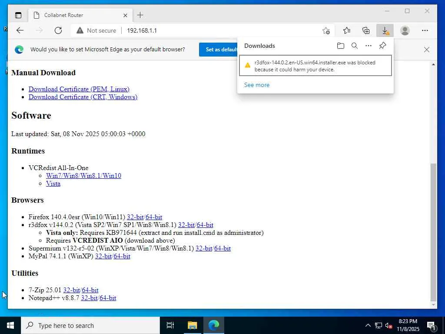Open the notification center icon
This screenshot has height=334, width=445.
click(x=431, y=325)
